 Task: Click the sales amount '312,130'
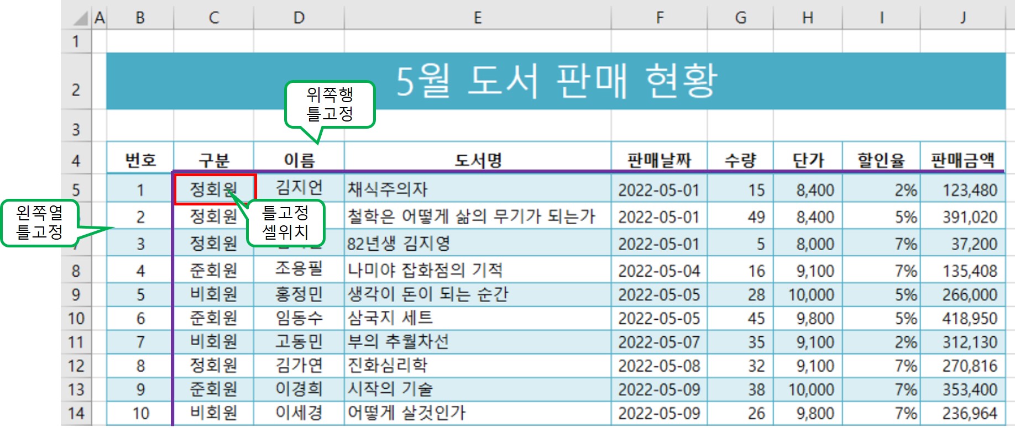point(963,342)
